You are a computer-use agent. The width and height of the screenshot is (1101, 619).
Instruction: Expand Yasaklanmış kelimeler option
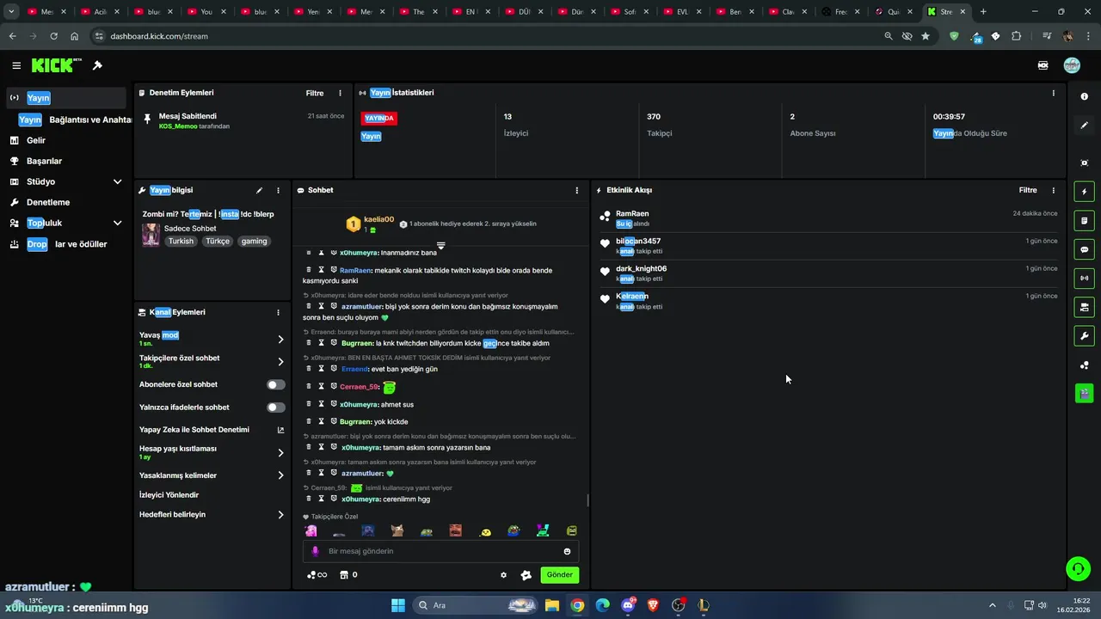pos(280,475)
